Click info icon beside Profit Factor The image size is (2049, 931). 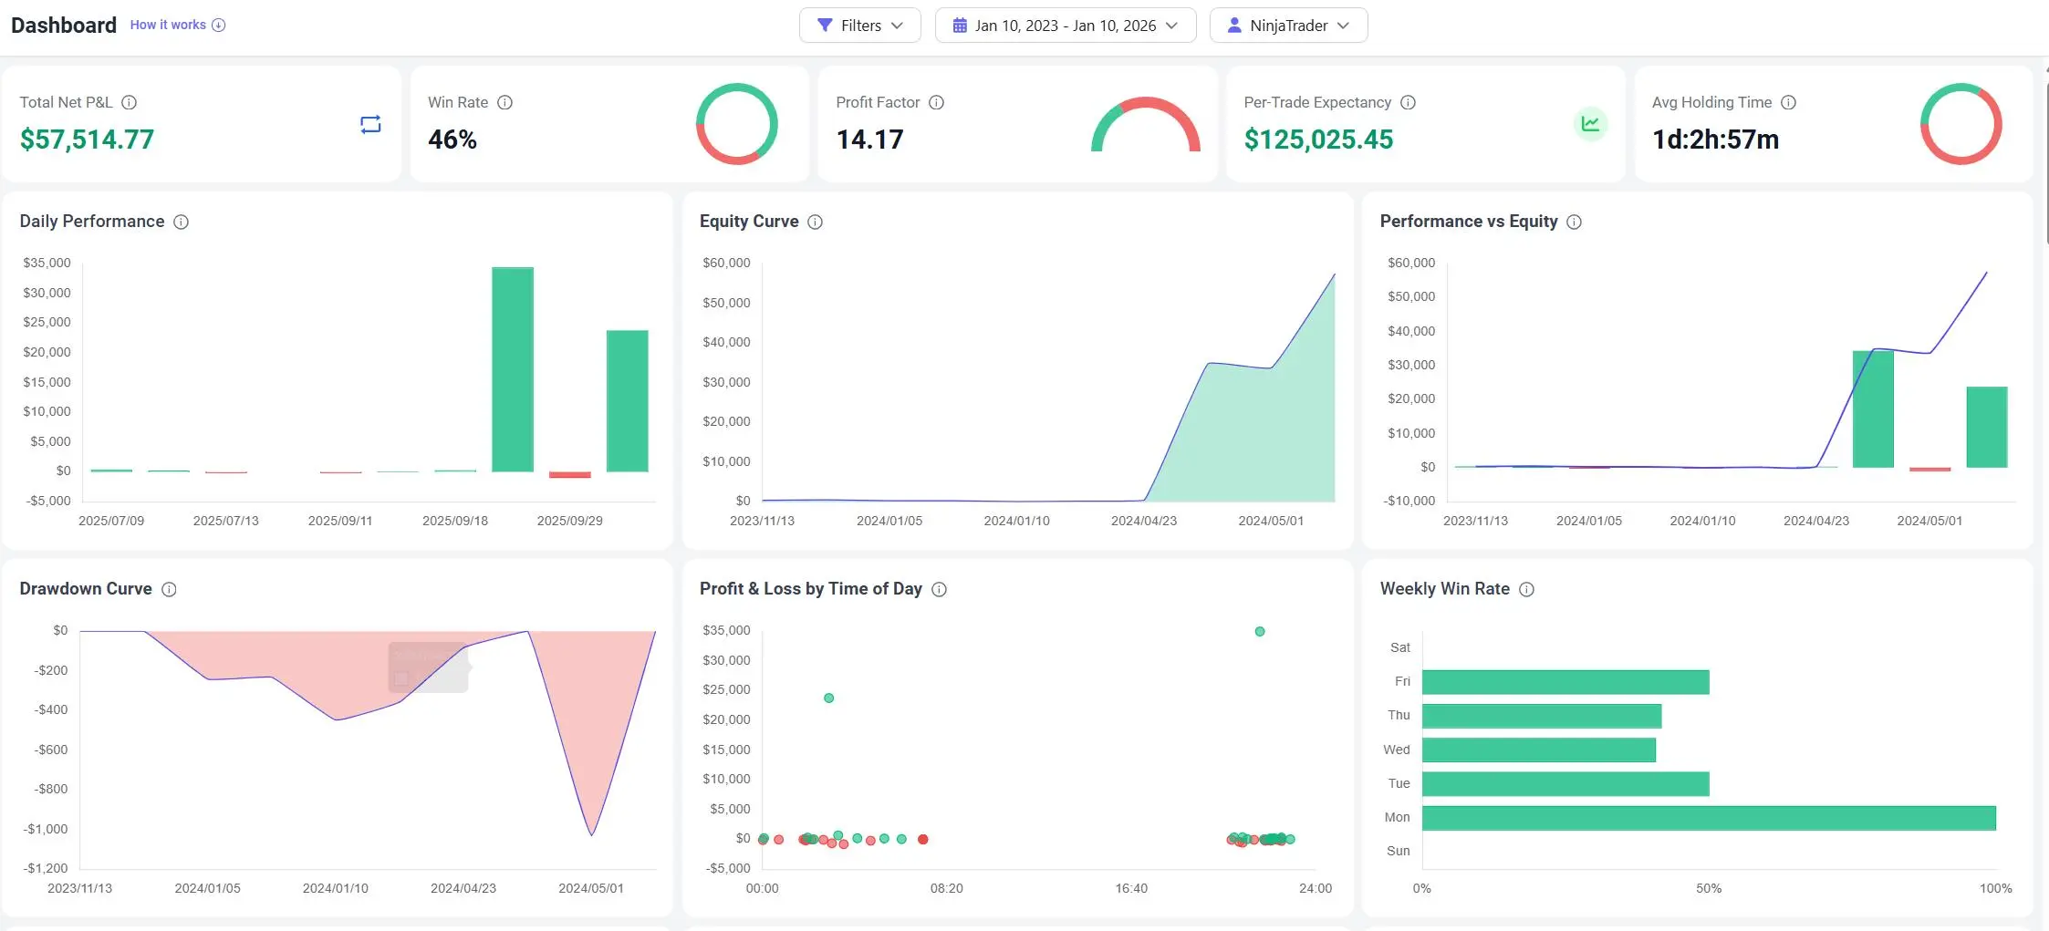tap(936, 103)
